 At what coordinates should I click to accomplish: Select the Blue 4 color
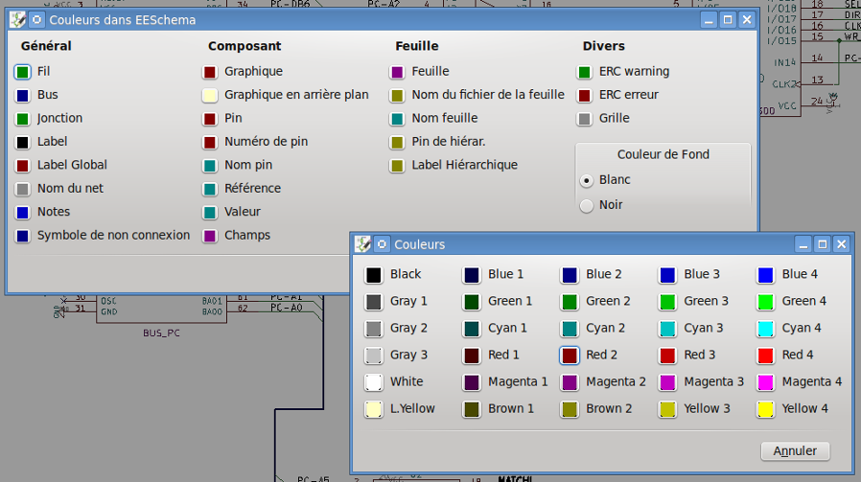coord(765,275)
